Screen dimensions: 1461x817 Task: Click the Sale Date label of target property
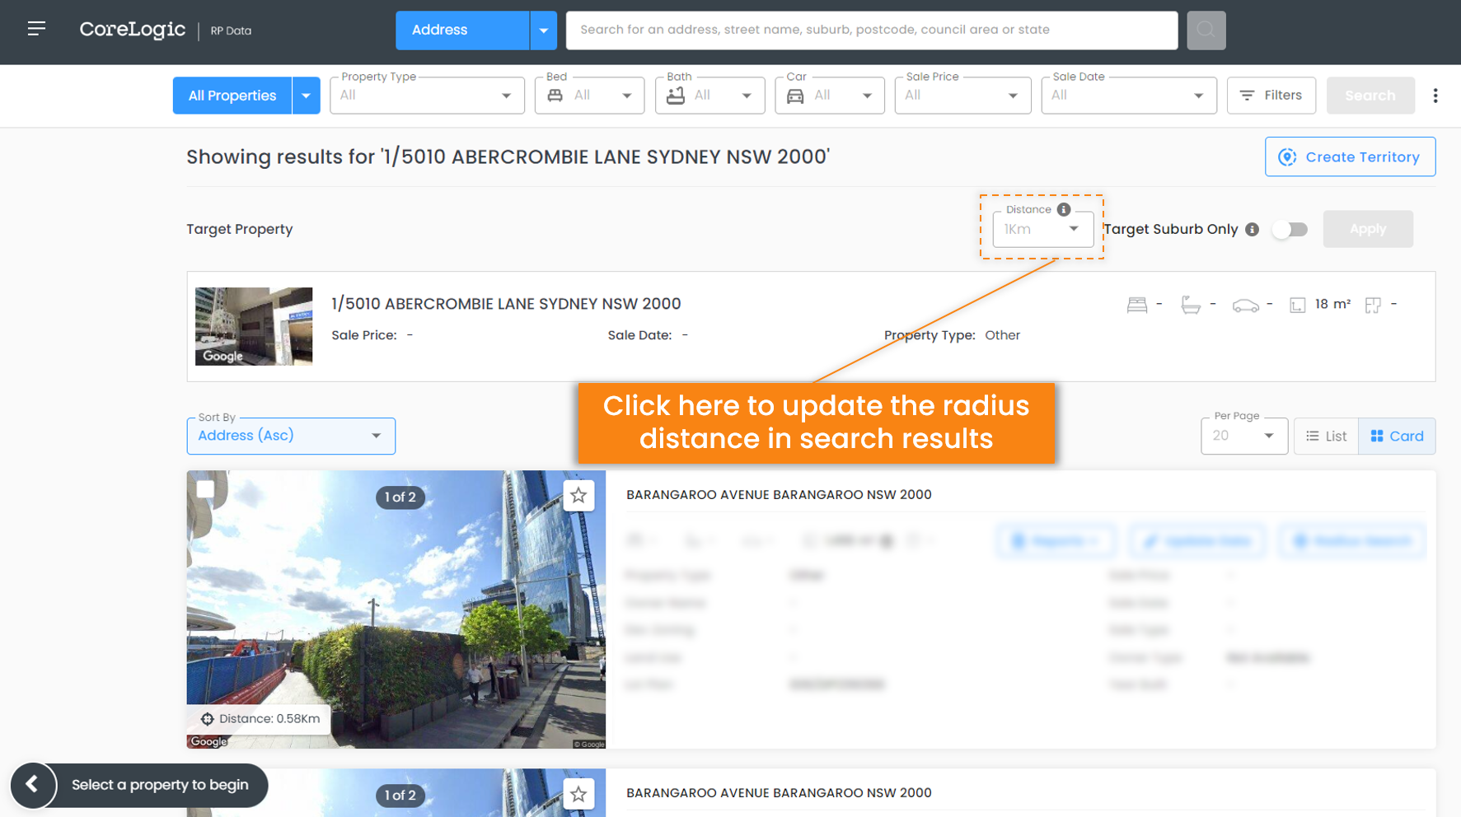[x=639, y=335]
